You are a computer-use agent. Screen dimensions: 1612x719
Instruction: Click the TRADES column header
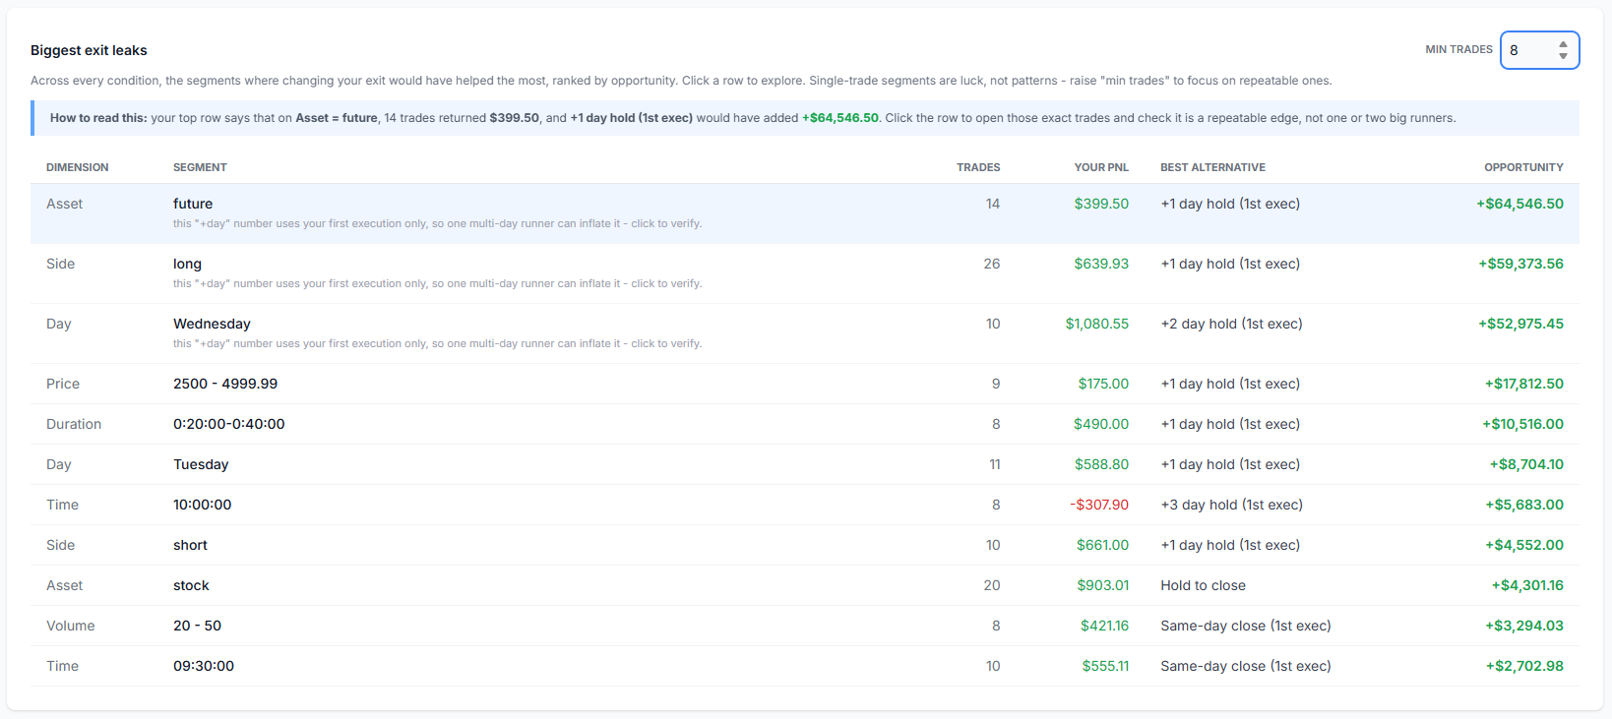pyautogui.click(x=978, y=167)
